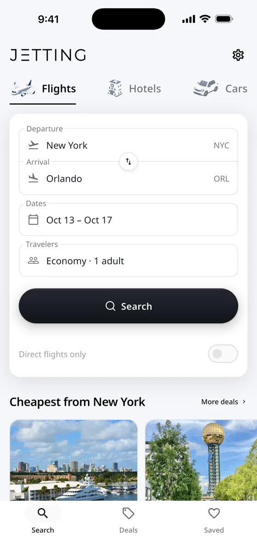Switch to the Cars tab
This screenshot has width=257, height=558.
(x=220, y=88)
